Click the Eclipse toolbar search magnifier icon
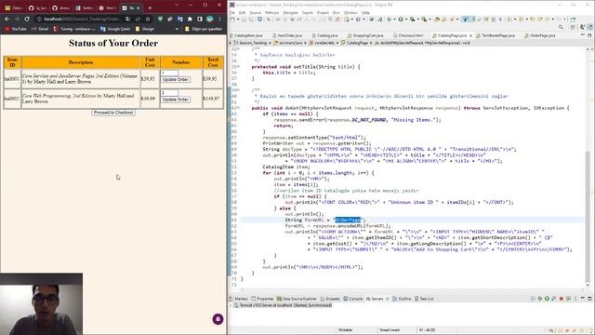595x335 pixels. point(561,27)
